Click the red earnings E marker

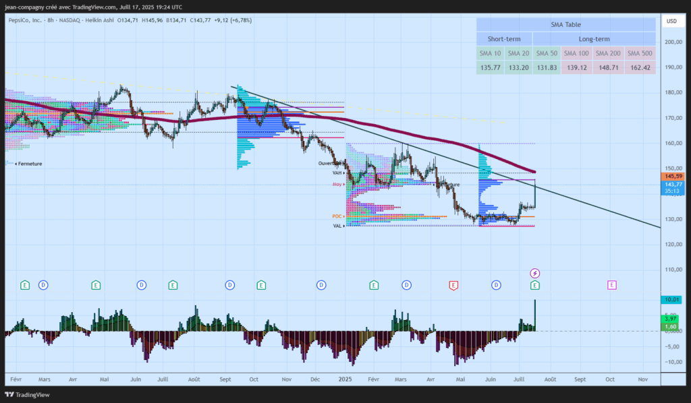tap(453, 285)
